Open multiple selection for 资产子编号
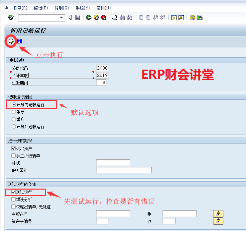246x231 pixels. click(218, 221)
